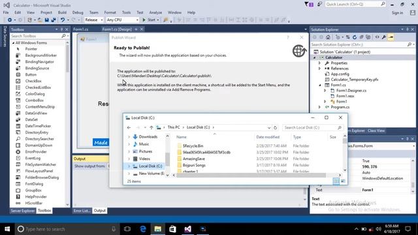This screenshot has height=235, width=418.
Task: Select the Bojpuri Songs folder
Action: tap(194, 165)
